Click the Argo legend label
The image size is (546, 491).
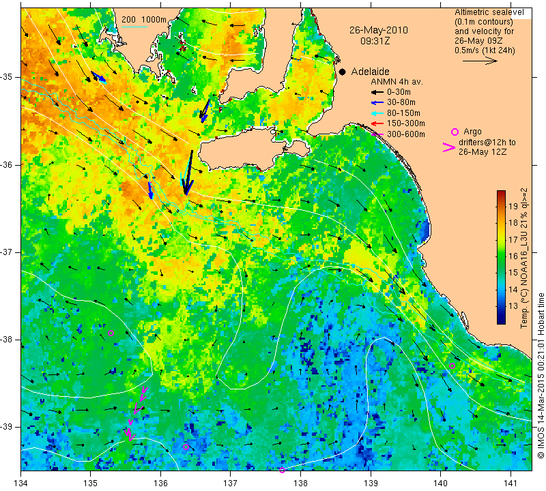472,132
